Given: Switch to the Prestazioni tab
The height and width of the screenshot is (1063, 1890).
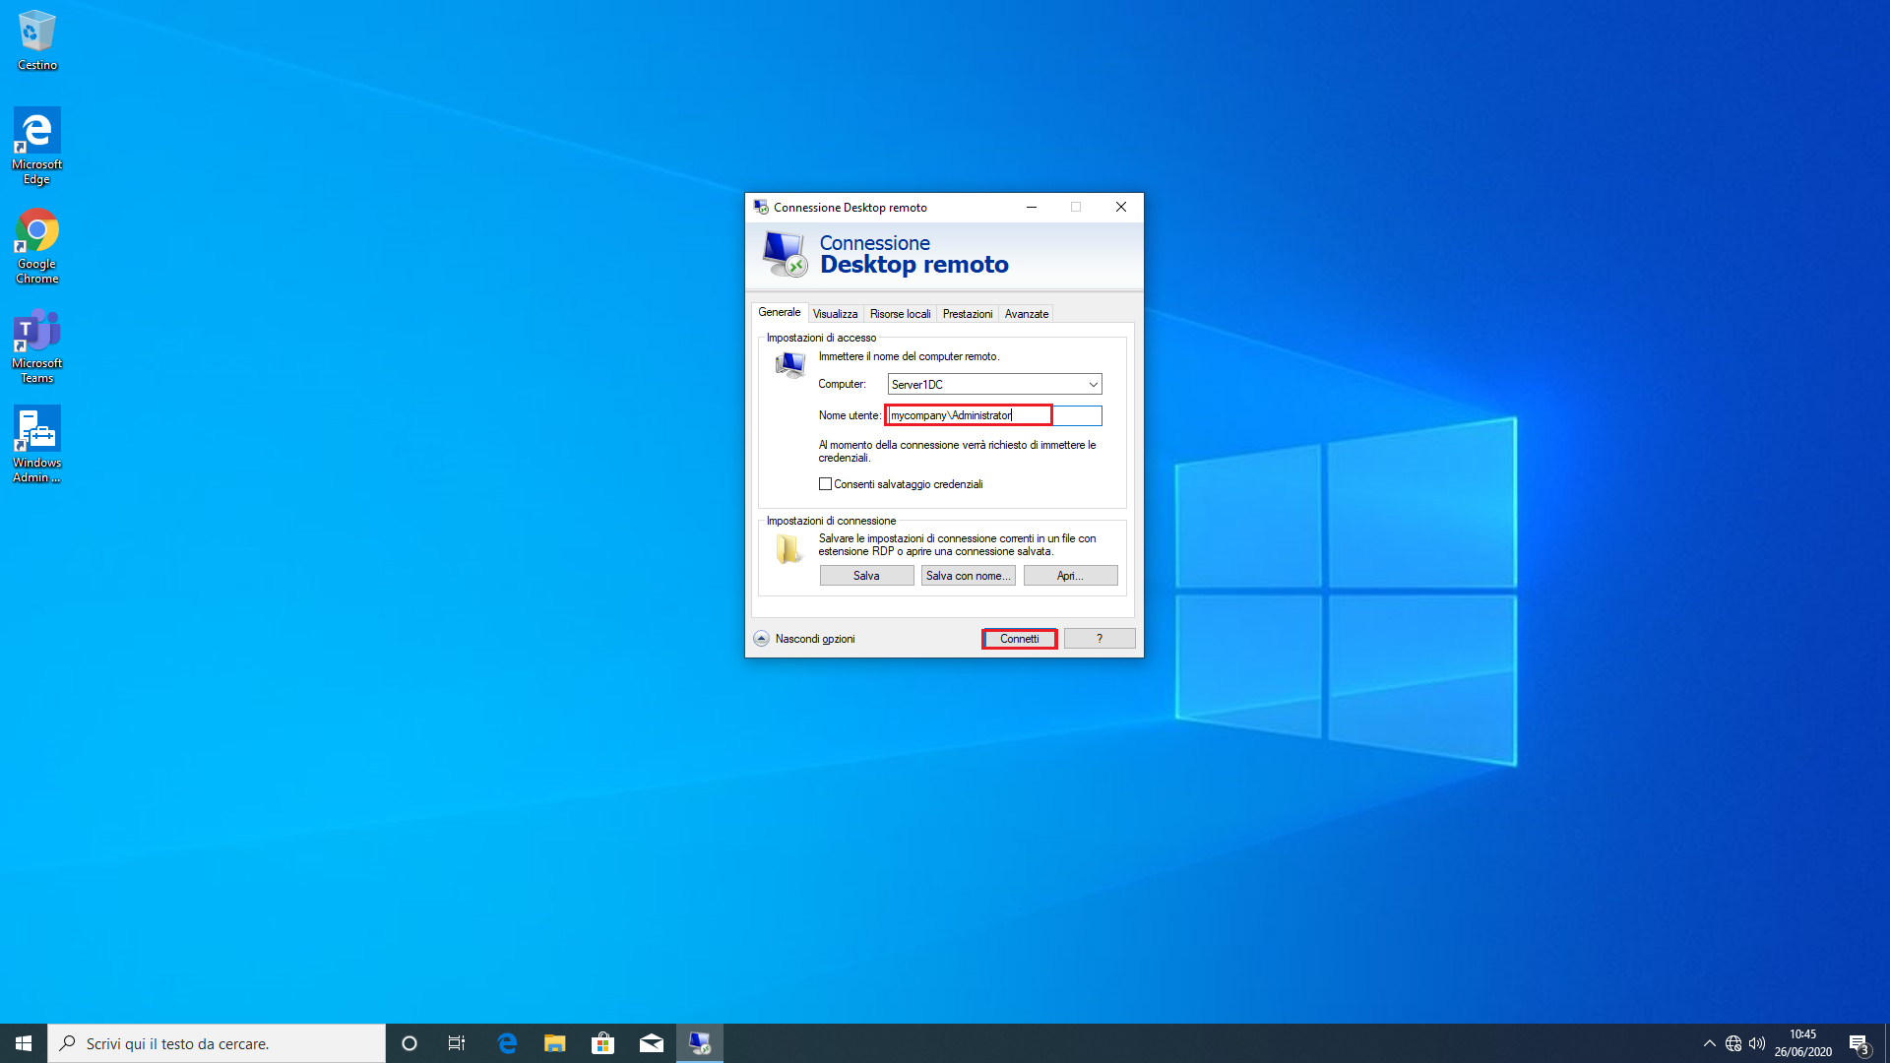Looking at the screenshot, I should [x=967, y=313].
